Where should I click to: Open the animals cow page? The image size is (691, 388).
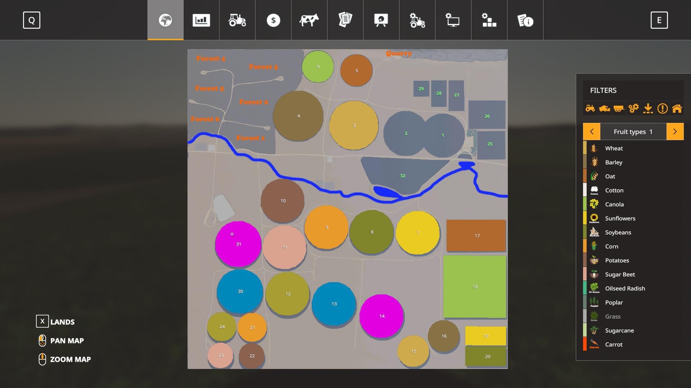click(x=309, y=20)
